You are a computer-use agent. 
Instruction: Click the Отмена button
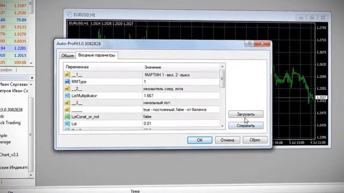tap(227, 140)
